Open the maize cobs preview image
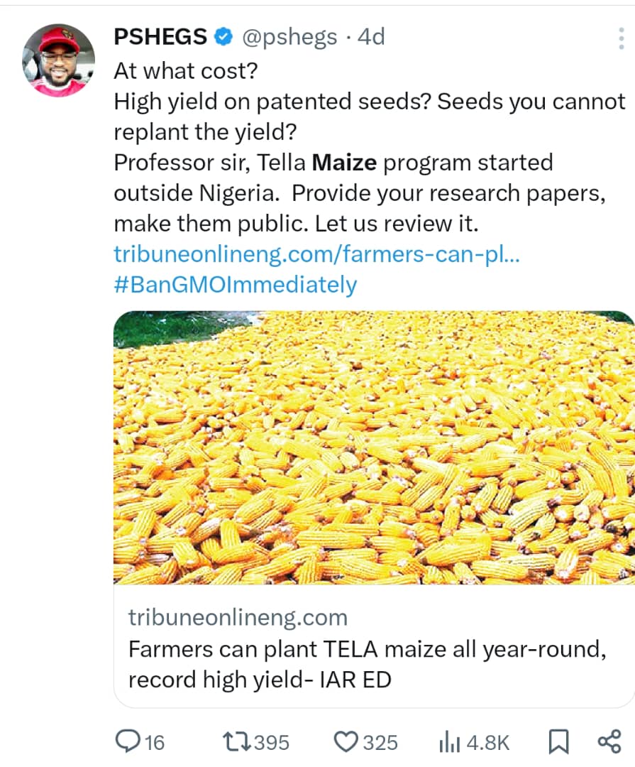This screenshot has width=635, height=767. coord(374,447)
